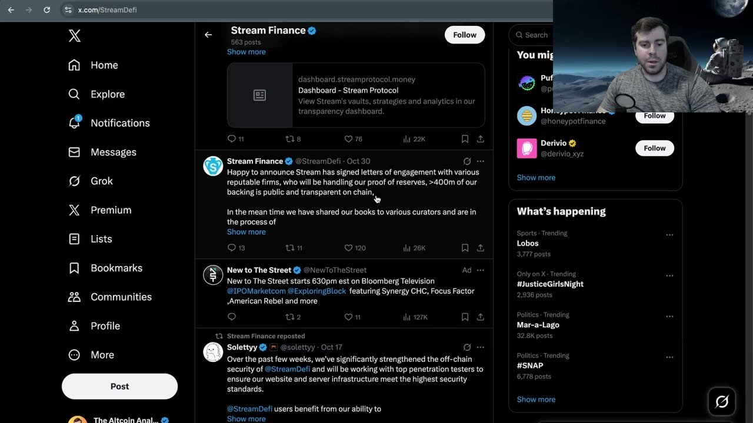Open Grok from the sidebar

point(91,181)
